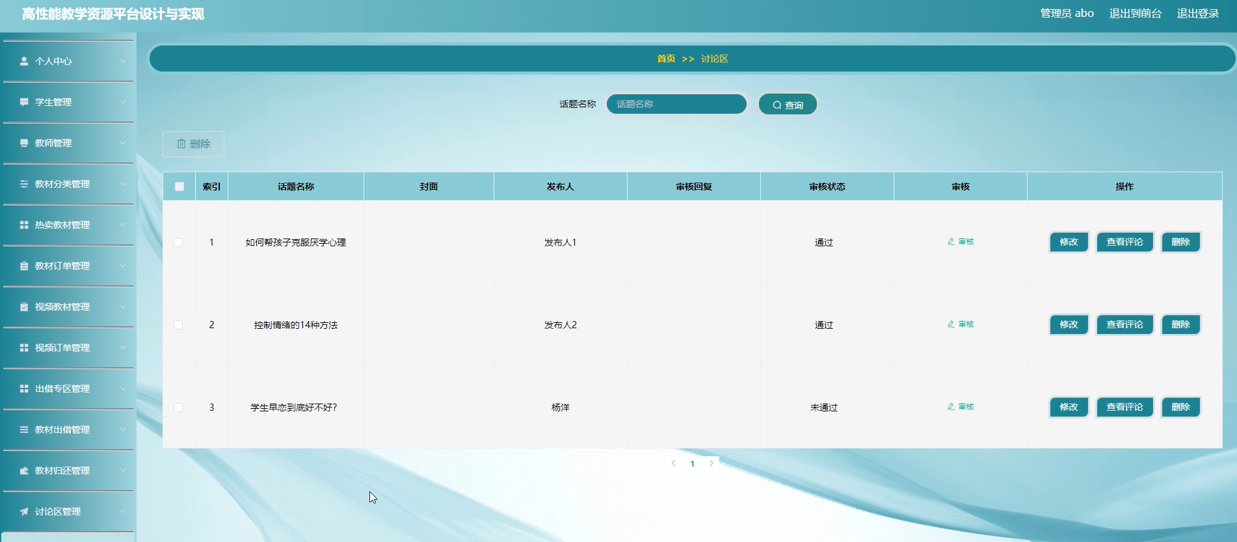
Task: Click the 教师管理 sidebar icon
Action: (x=24, y=143)
